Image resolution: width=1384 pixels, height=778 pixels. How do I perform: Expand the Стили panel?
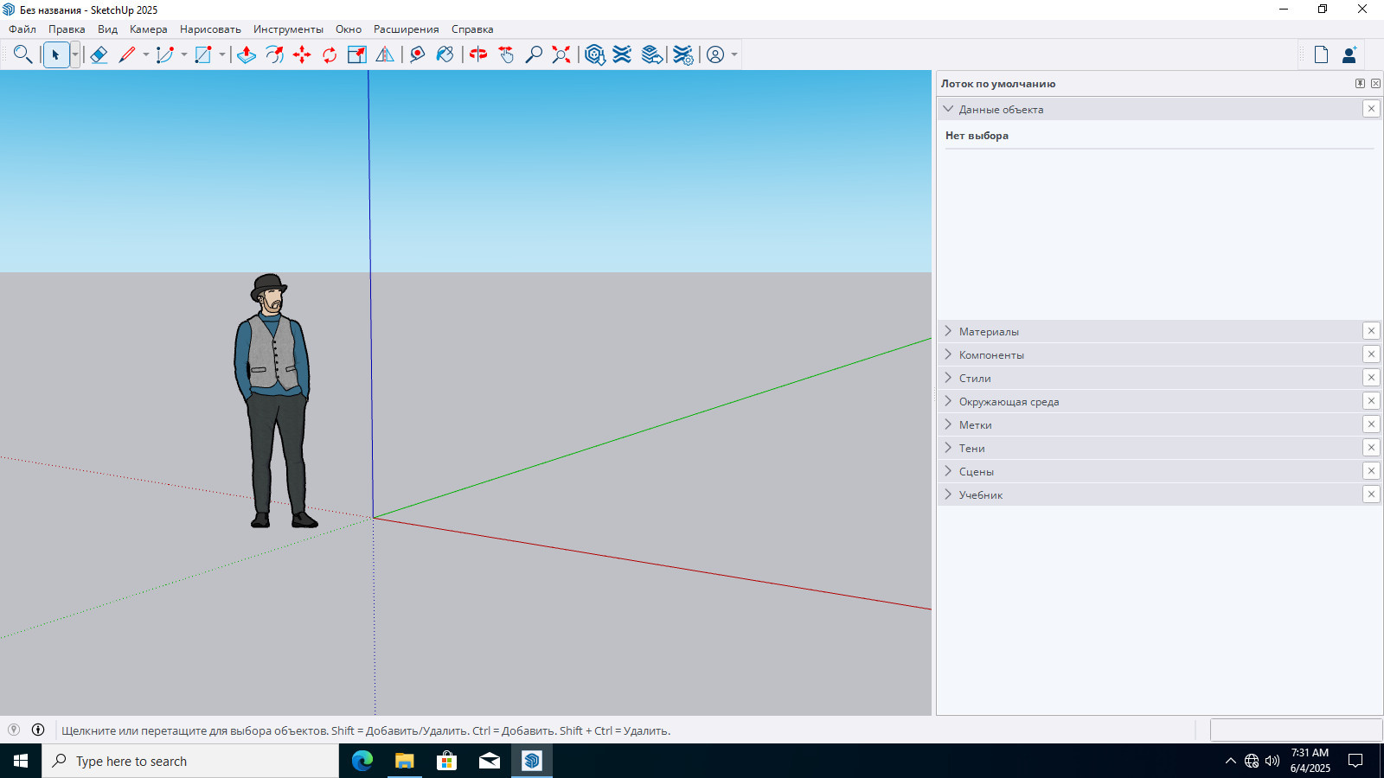948,378
